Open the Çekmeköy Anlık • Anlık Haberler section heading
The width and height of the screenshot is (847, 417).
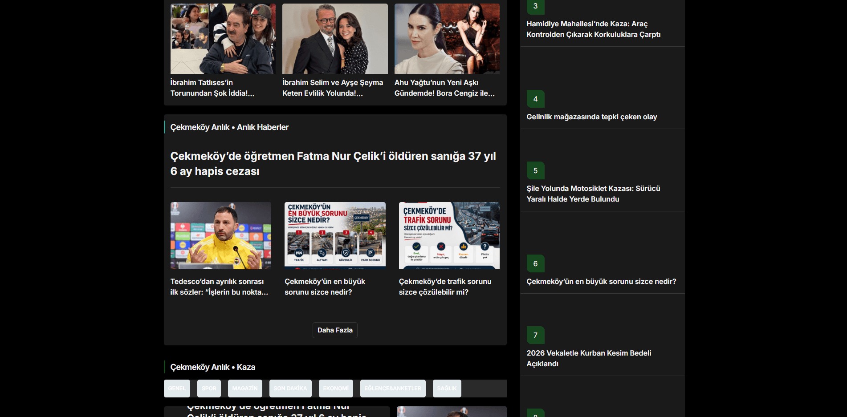(229, 127)
